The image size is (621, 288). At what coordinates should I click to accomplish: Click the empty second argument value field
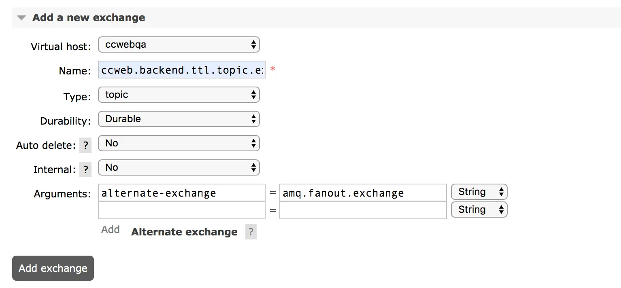click(363, 210)
